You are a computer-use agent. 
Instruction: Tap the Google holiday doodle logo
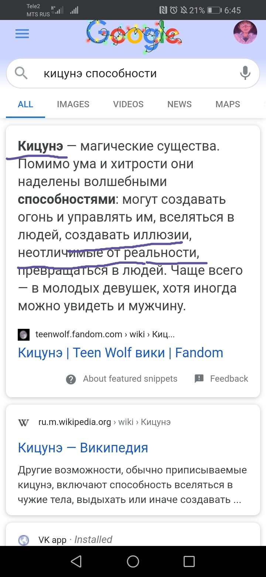133,34
